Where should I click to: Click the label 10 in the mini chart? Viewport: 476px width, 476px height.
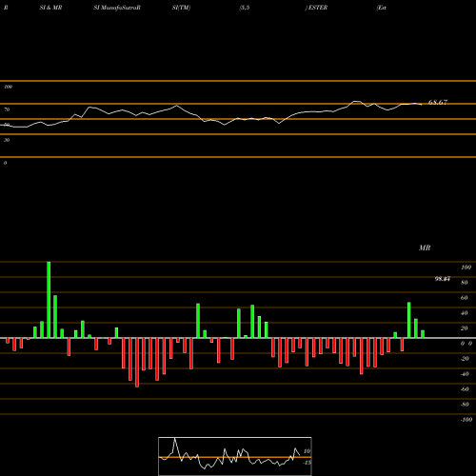[307, 451]
